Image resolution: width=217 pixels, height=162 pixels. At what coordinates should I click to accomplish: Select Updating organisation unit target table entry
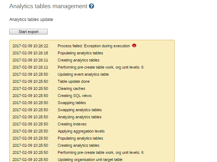[90, 160]
